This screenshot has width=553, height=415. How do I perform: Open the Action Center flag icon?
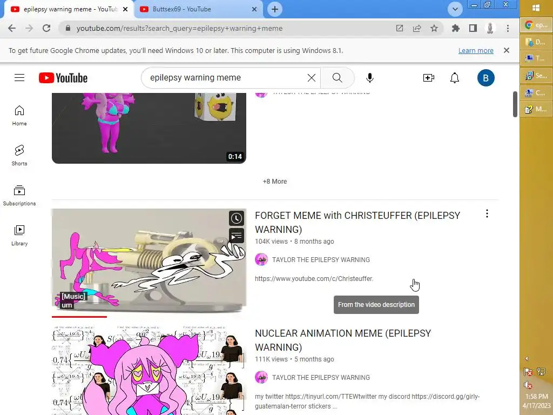click(528, 372)
